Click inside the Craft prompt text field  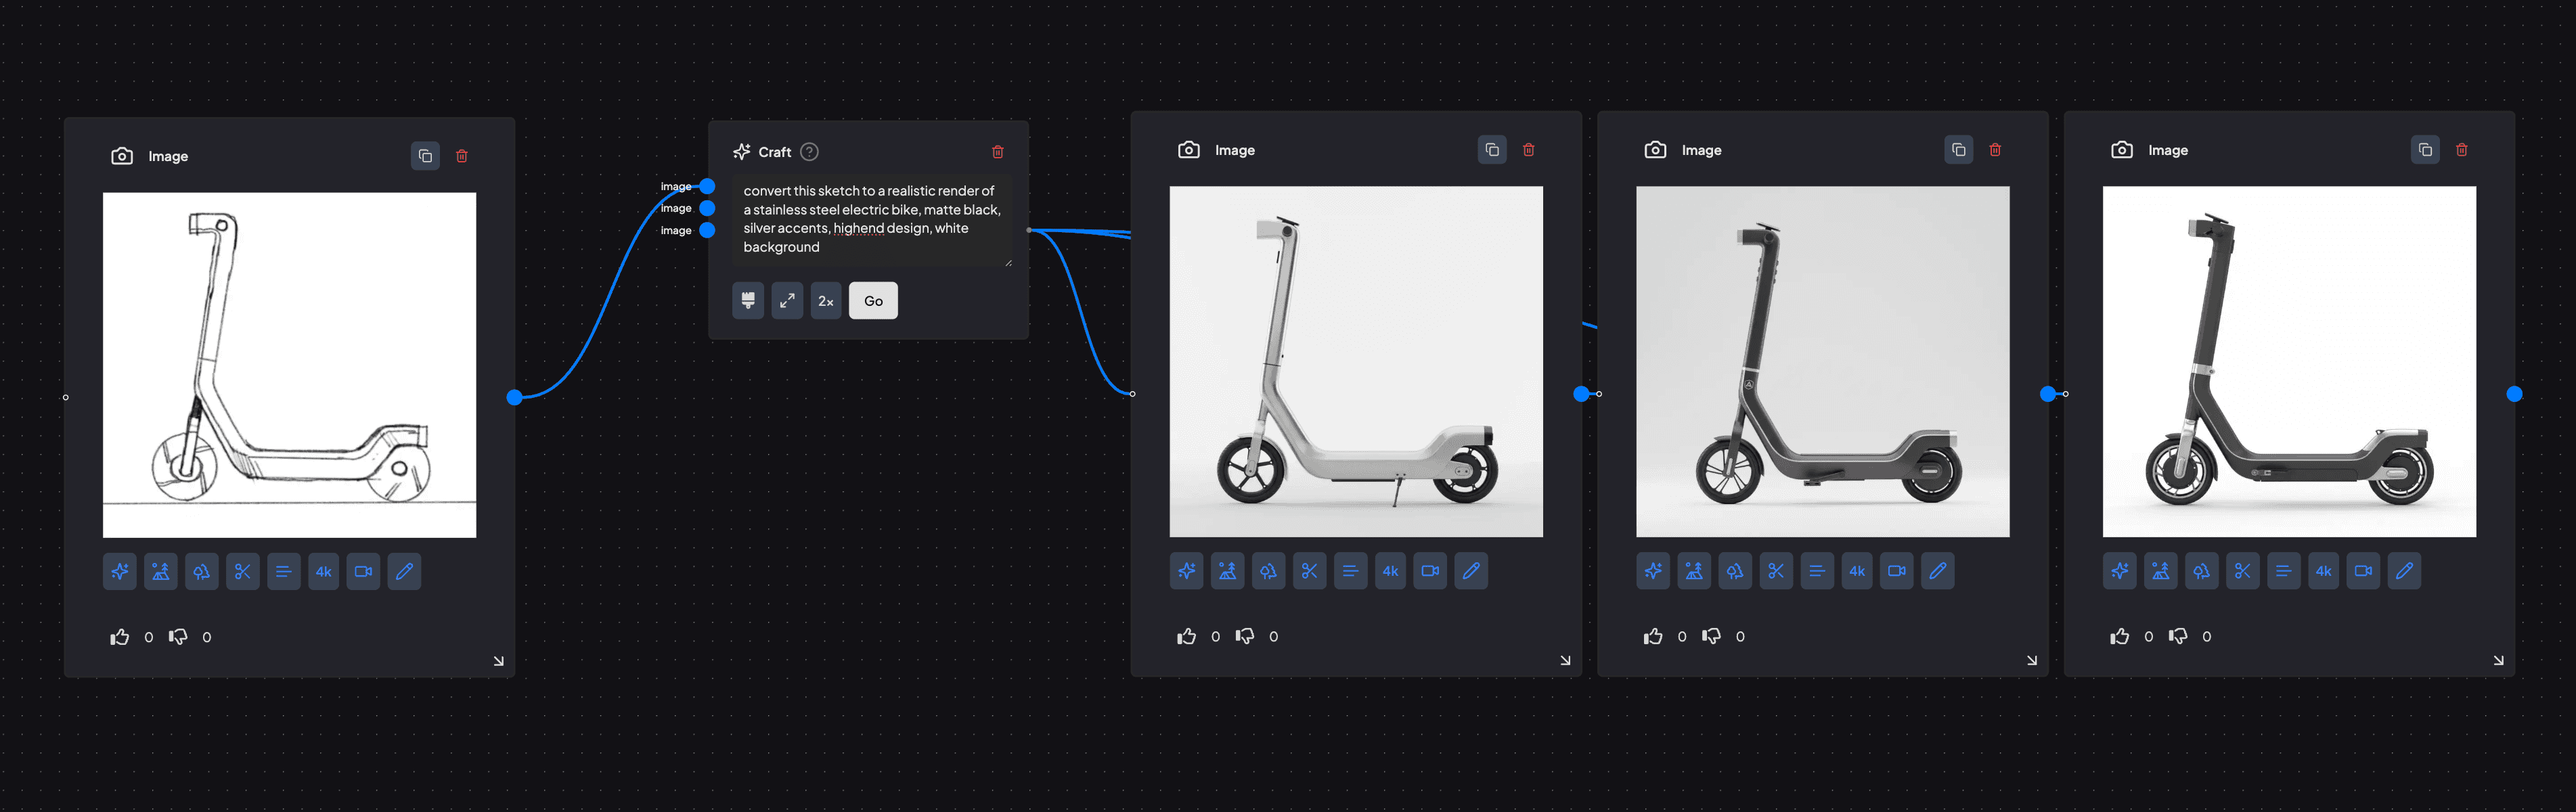pyautogui.click(x=870, y=220)
